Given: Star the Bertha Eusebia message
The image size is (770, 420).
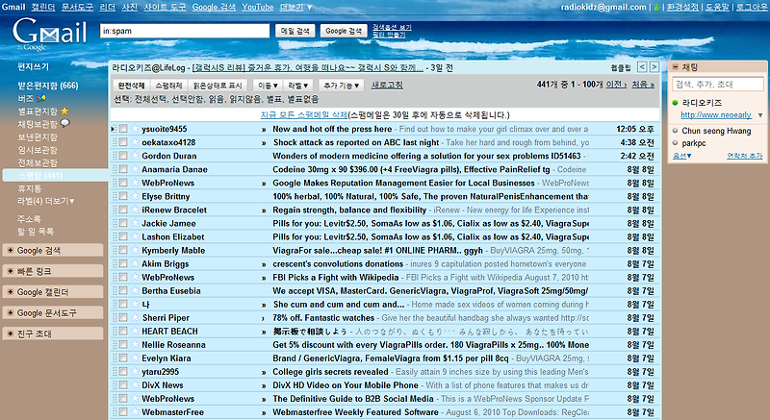Looking at the screenshot, I should pos(135,290).
